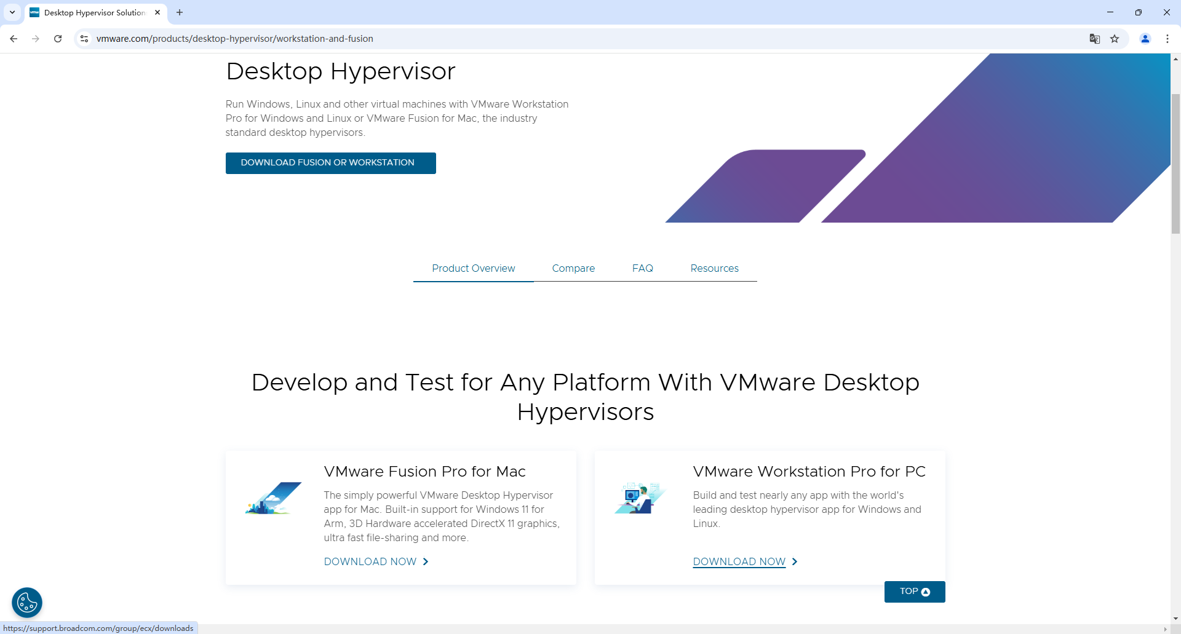Screen dimensions: 1181x634
Task: Click the VMware Workstation Pro illustration
Action: (x=640, y=498)
